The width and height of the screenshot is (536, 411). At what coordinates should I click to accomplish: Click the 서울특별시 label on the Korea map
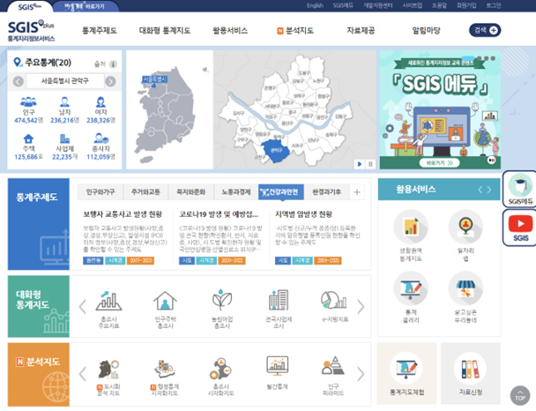tap(154, 79)
